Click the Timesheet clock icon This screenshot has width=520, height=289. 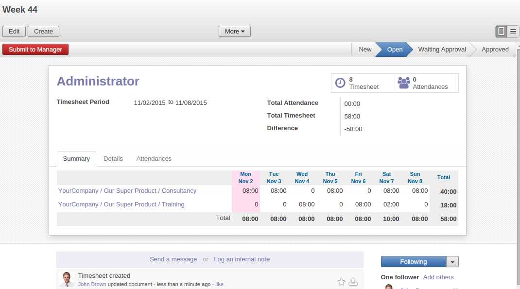click(x=340, y=83)
